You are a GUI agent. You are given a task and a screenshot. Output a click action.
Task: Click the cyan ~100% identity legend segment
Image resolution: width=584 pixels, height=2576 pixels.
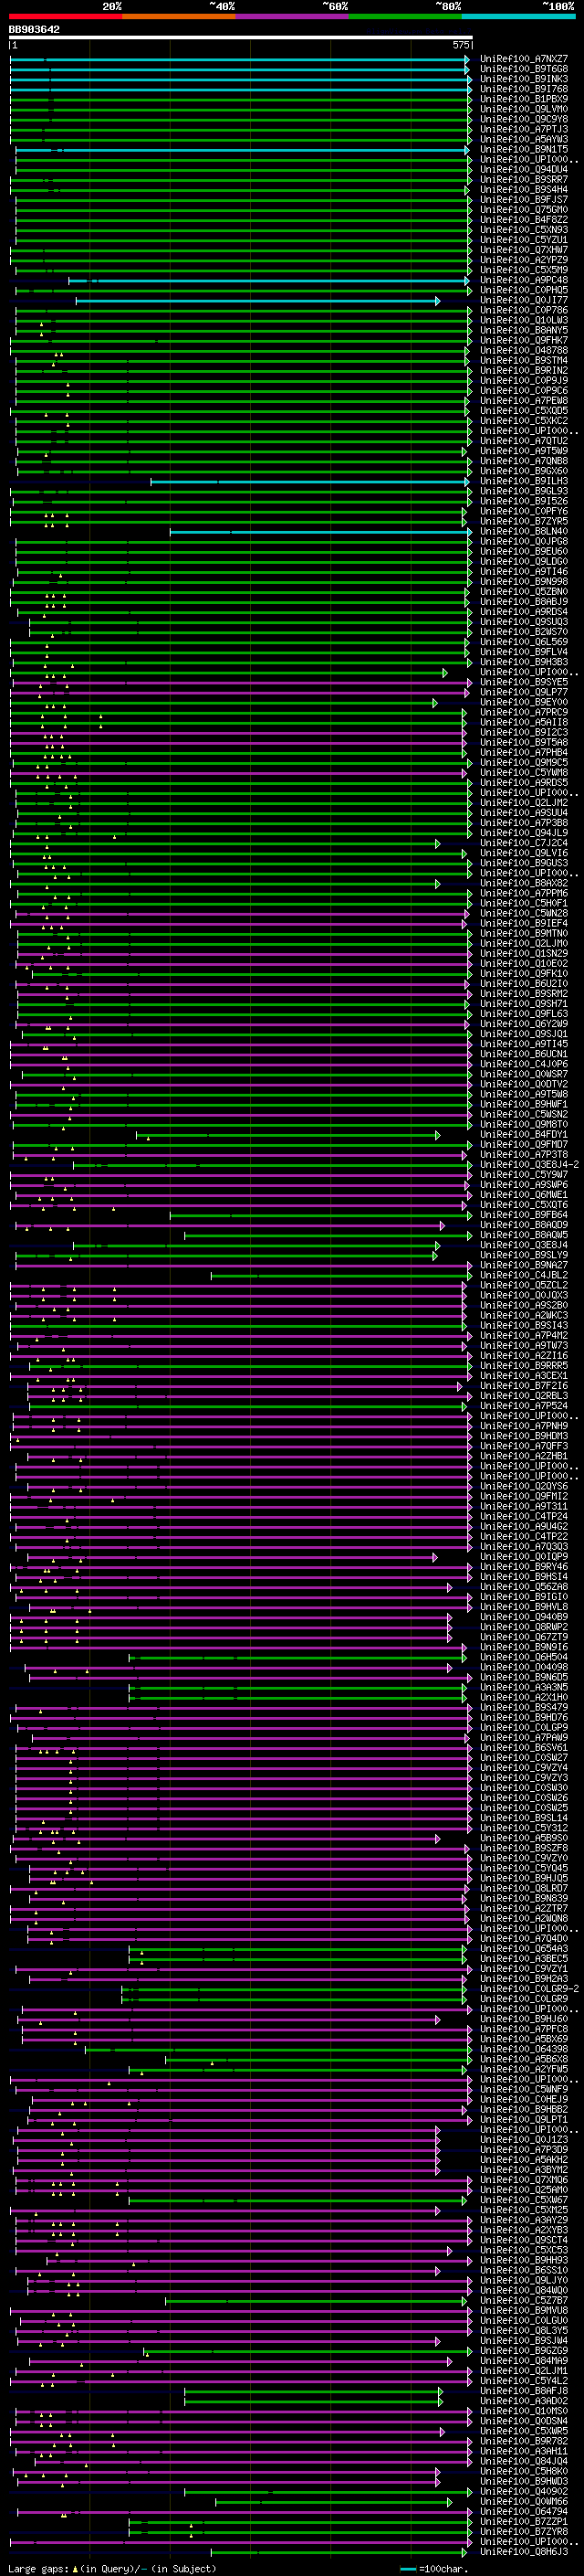pos(518,17)
